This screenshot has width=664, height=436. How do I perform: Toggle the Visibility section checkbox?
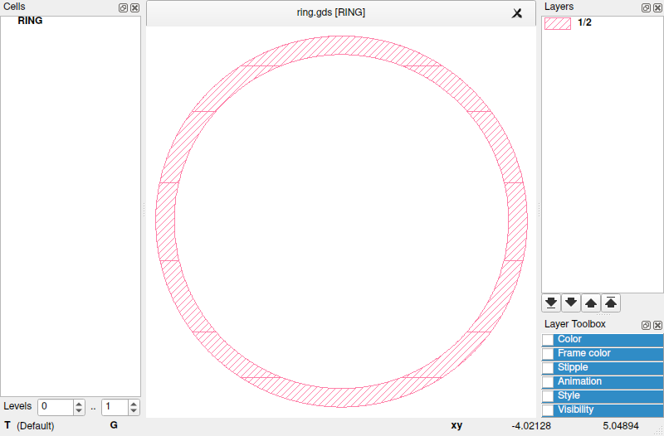pyautogui.click(x=548, y=410)
